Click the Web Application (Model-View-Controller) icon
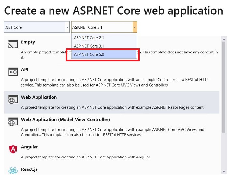This screenshot has width=228, height=175. (x=13, y=122)
